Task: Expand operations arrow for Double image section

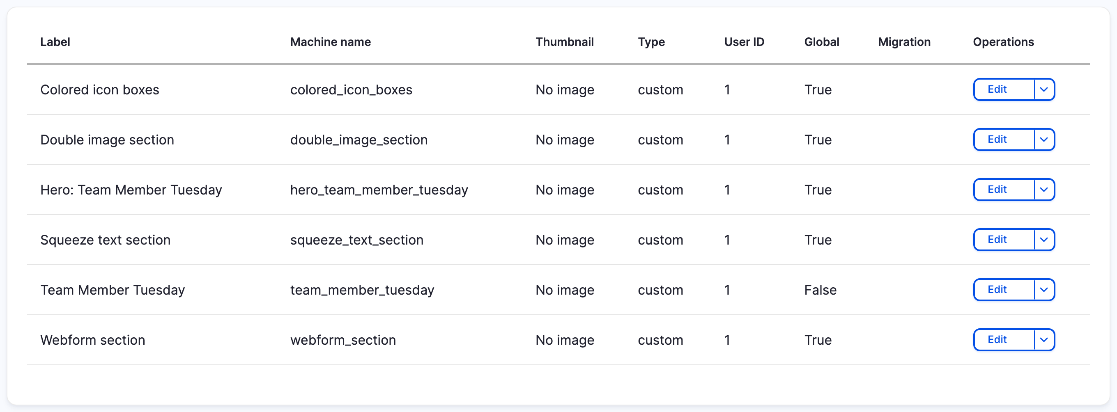Action: [1044, 140]
